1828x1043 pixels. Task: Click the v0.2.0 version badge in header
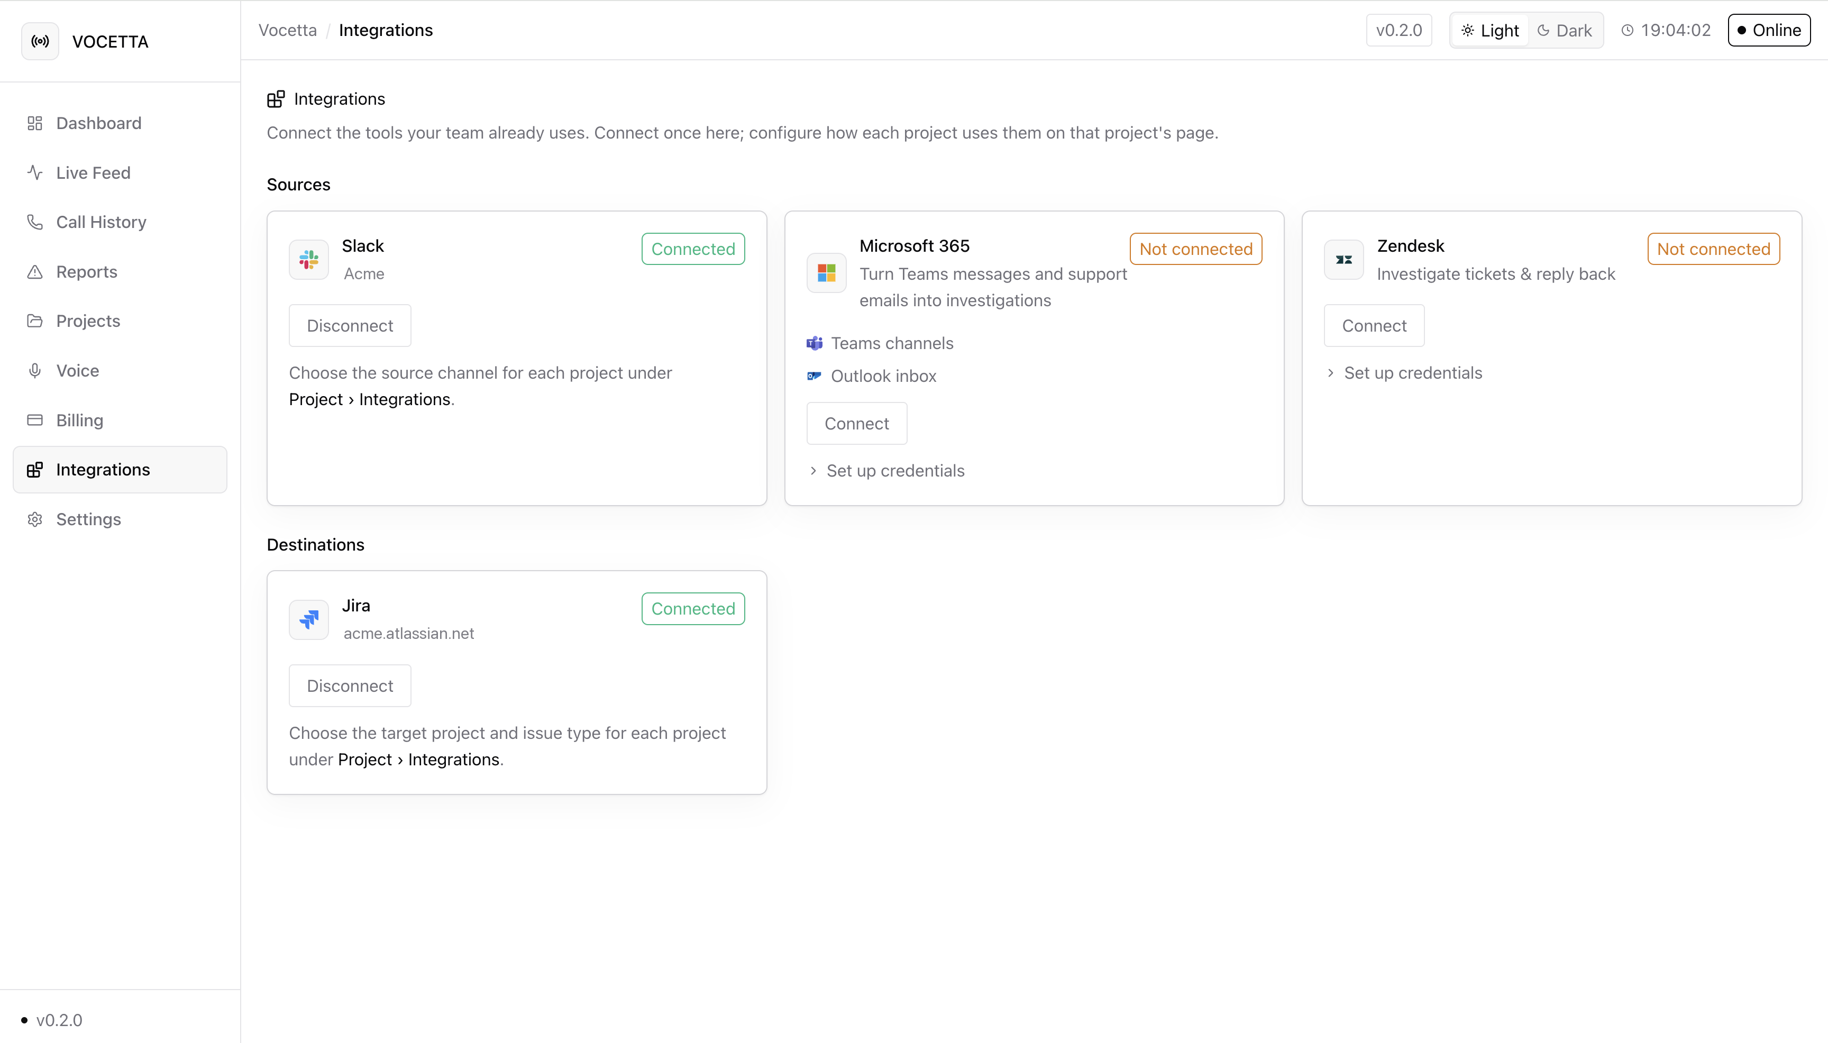tap(1399, 30)
